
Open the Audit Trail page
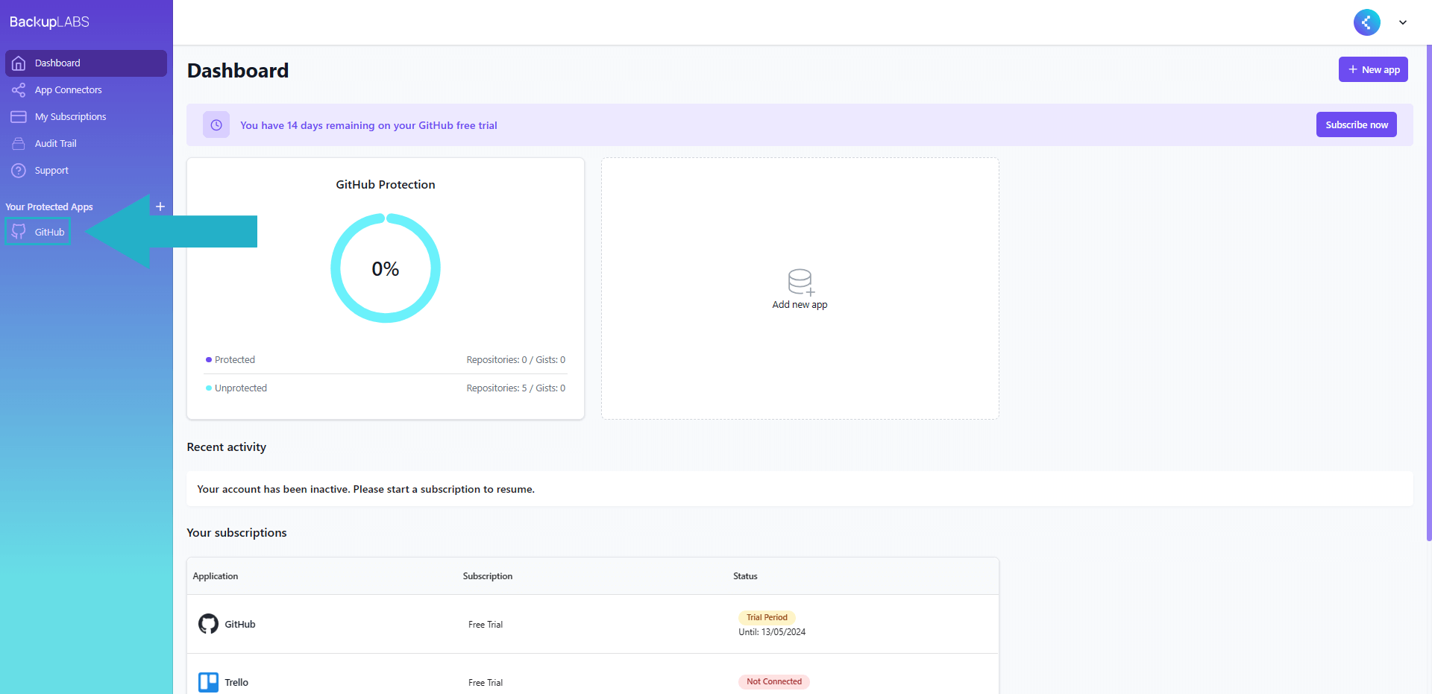point(86,144)
